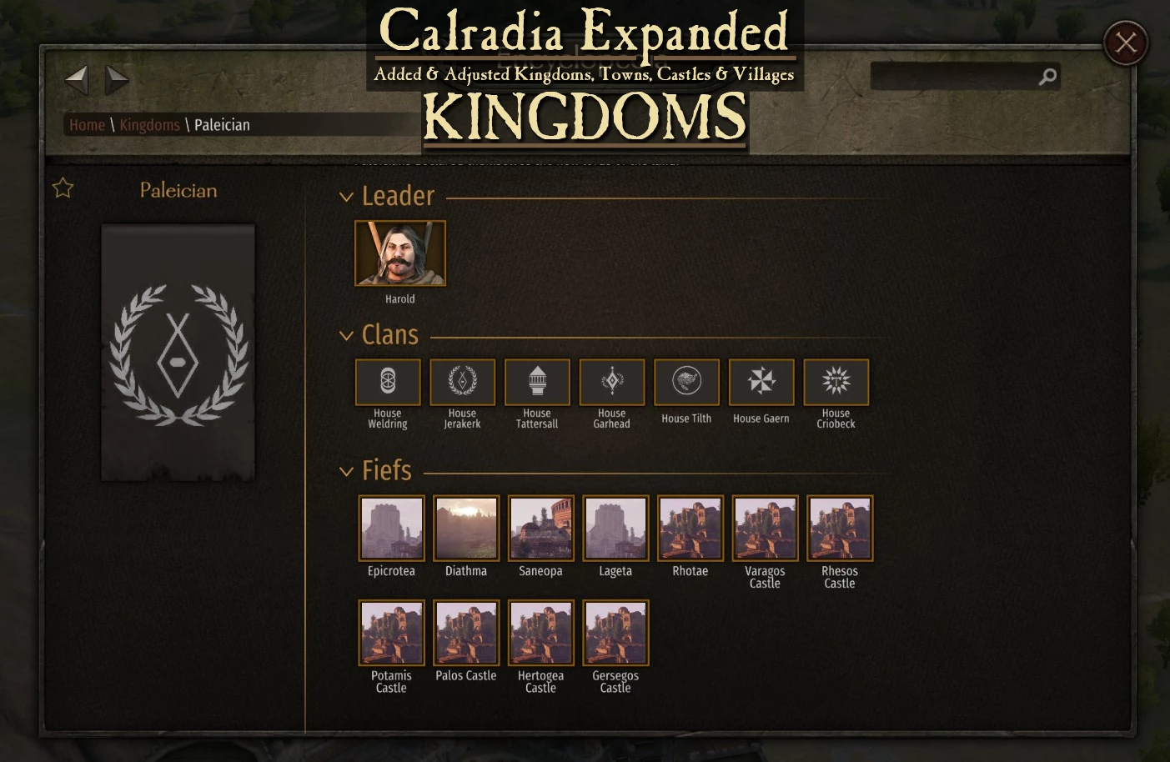Collapse the Fiefs section
The image size is (1170, 762).
346,472
